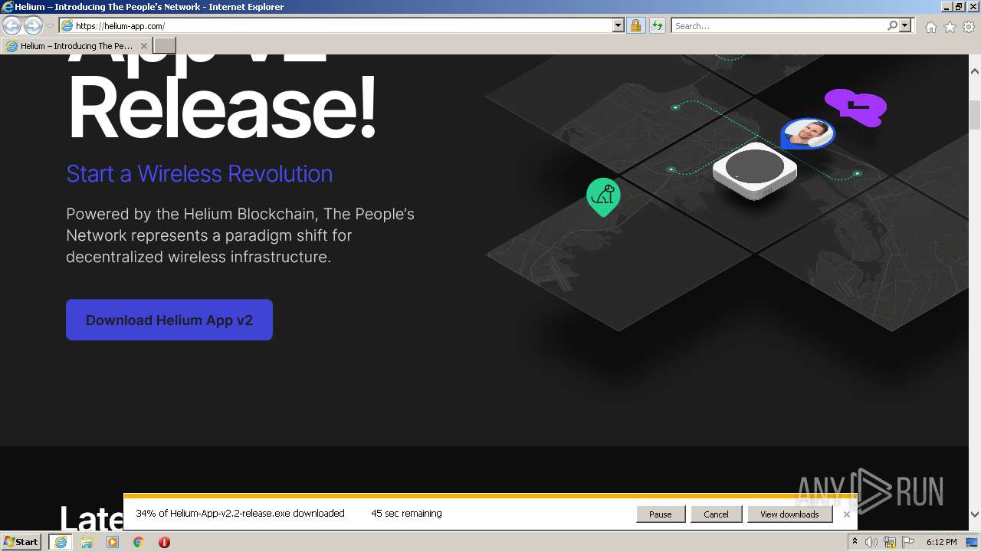This screenshot has width=981, height=552.
Task: Click the vertical scrollbar thumb
Action: click(975, 114)
